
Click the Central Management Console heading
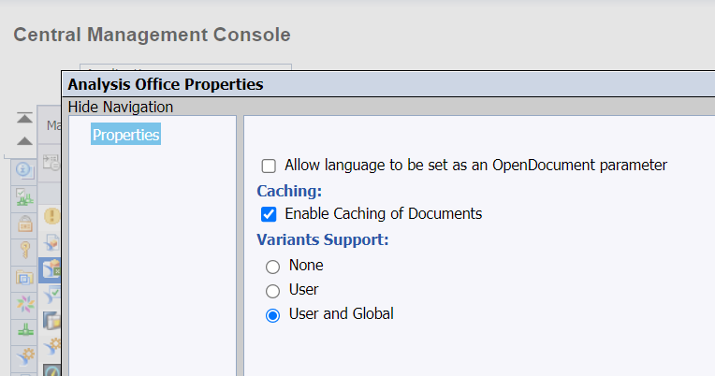coord(152,35)
